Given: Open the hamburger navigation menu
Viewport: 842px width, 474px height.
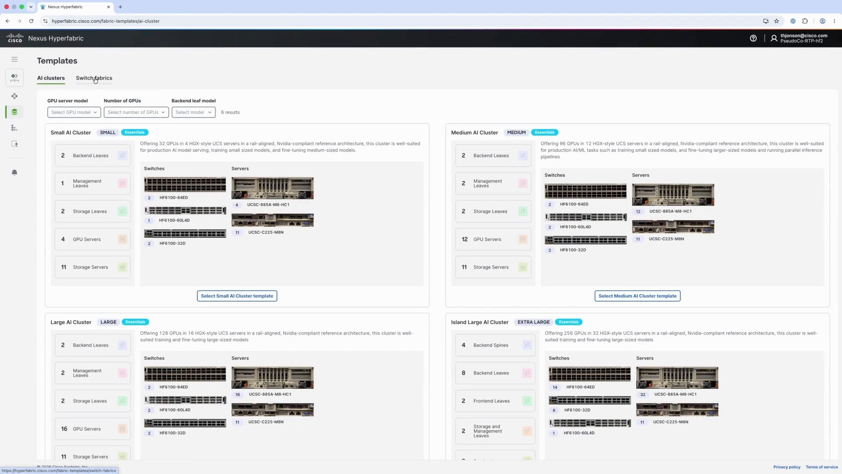Looking at the screenshot, I should tap(14, 59).
